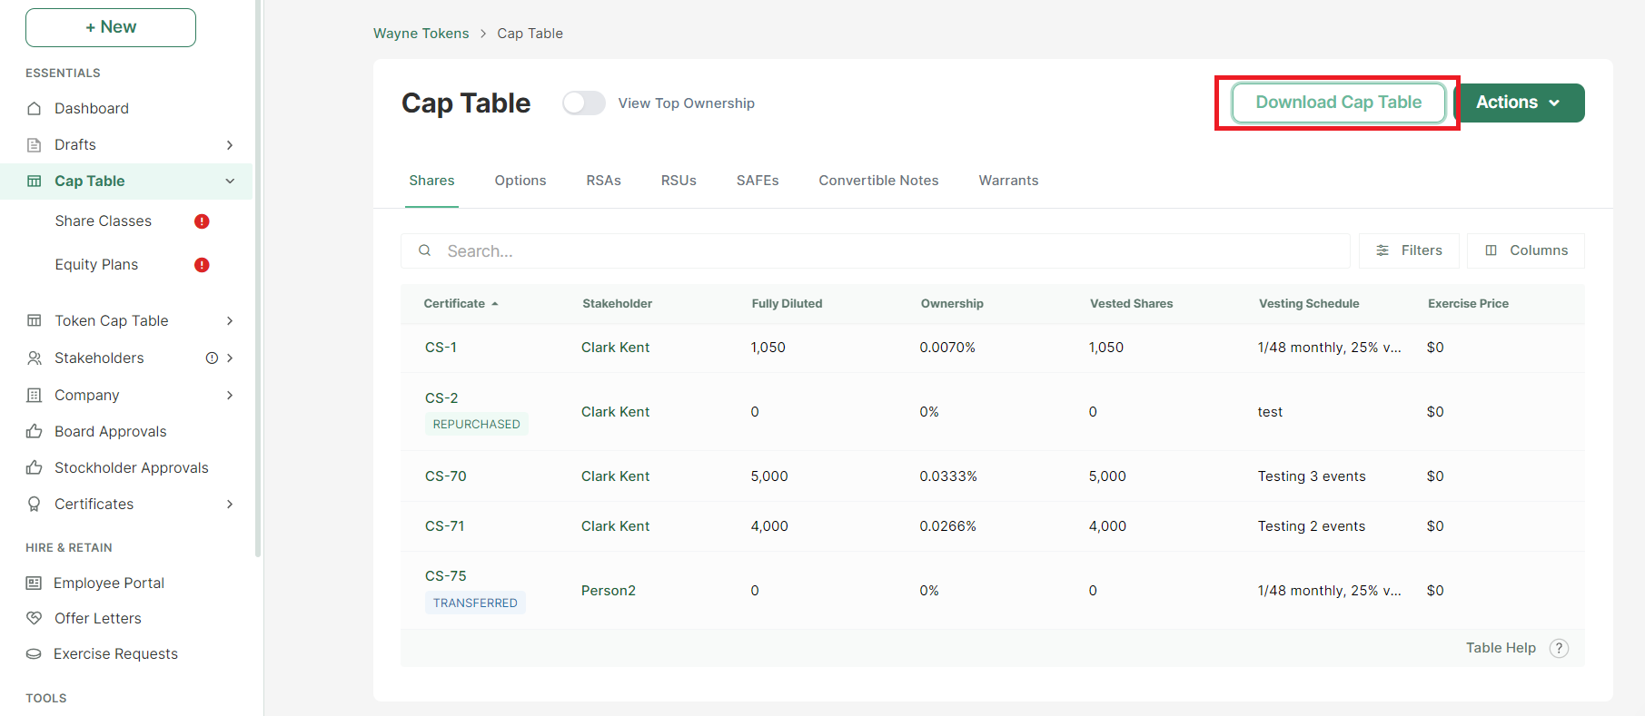Open the Equity Plans sidebar link
The image size is (1645, 716).
click(96, 265)
